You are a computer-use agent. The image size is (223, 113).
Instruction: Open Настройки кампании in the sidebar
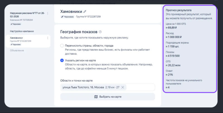point(22,31)
